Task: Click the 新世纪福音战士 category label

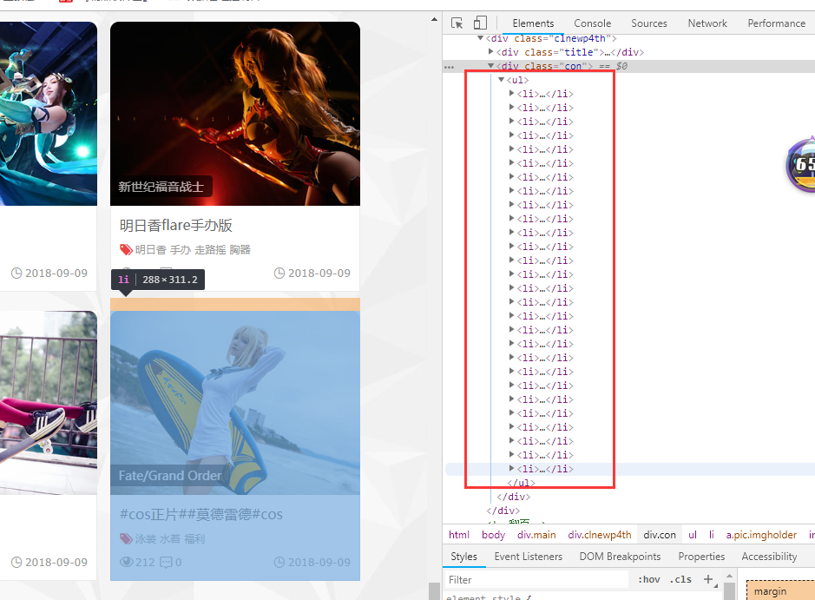Action: 161,187
